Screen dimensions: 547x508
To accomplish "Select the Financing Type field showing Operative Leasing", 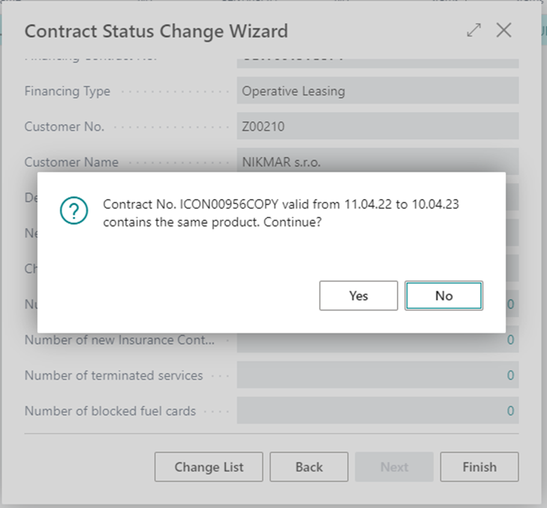I will tap(377, 91).
